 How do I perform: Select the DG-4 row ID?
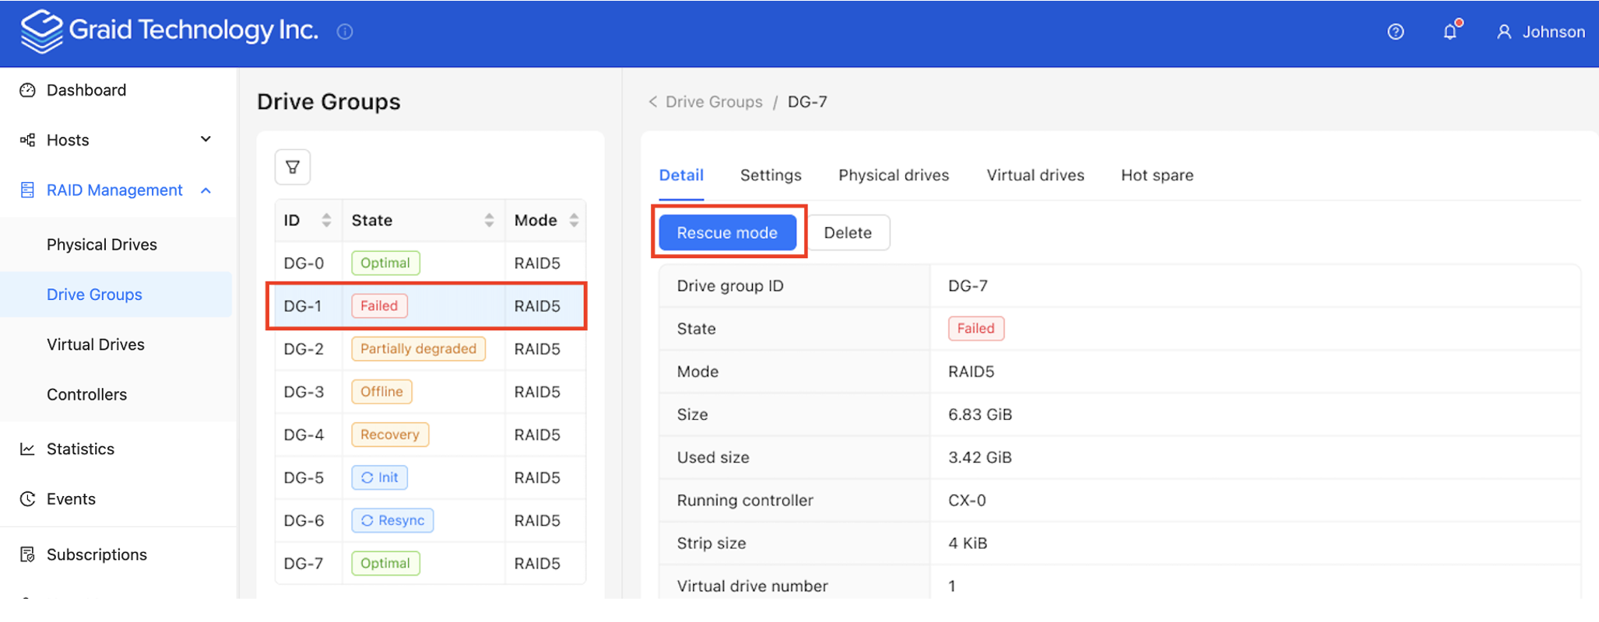(304, 435)
